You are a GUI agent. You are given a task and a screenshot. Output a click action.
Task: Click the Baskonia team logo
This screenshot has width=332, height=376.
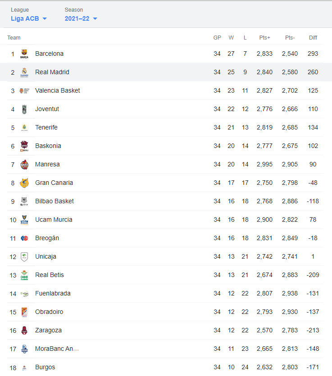pos(24,146)
